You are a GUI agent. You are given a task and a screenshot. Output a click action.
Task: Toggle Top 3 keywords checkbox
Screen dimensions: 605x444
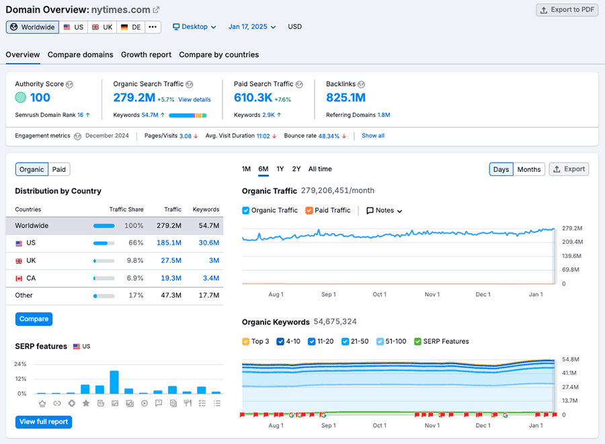click(x=246, y=341)
